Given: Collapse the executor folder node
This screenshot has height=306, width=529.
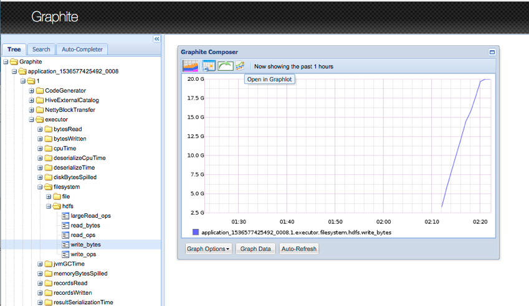Looking at the screenshot, I should point(32,119).
